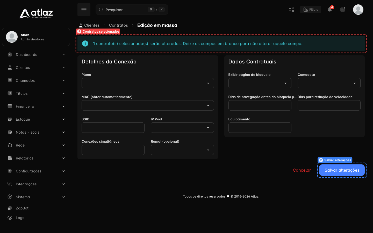The height and width of the screenshot is (233, 373).
Task: Open the Ramal (opcional) dropdown
Action: click(x=182, y=150)
